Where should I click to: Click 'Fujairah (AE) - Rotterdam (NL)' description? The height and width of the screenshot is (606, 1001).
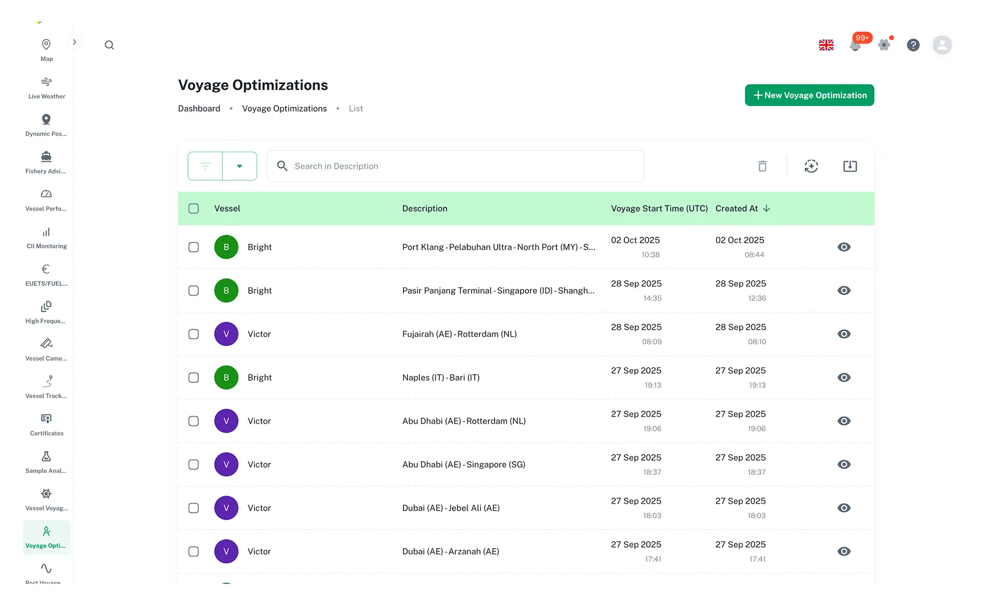459,334
